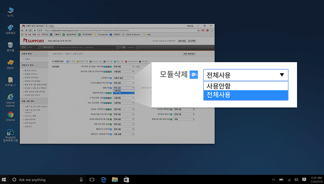The image size is (324, 184).
Task: Open the Store from the taskbar
Action: pyautogui.click(x=126, y=179)
